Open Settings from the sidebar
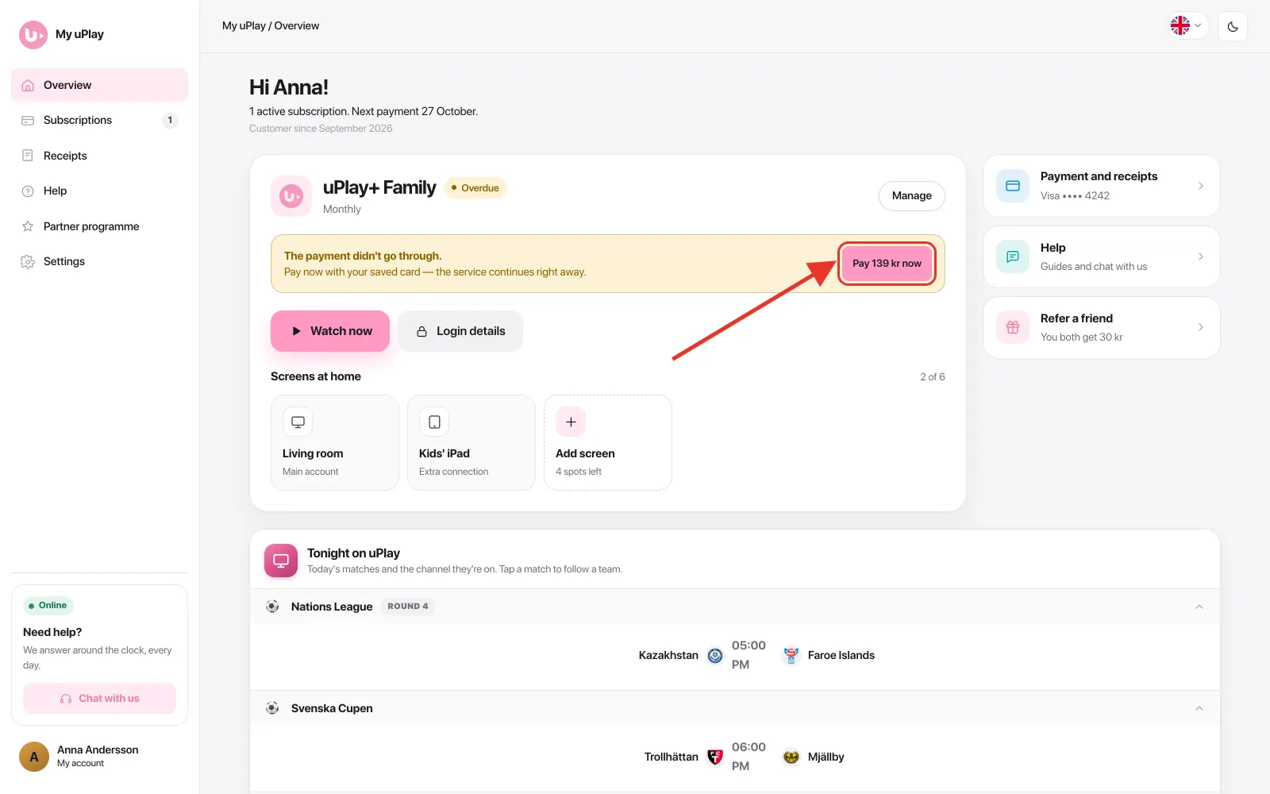The height and width of the screenshot is (794, 1270). [99, 261]
